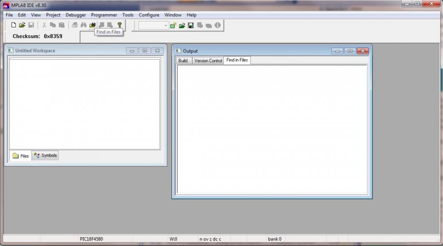Click the New File icon

pos(13,25)
